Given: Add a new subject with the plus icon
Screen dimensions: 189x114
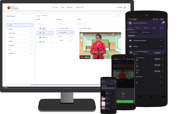Looking at the screenshot, I should coord(32,16).
